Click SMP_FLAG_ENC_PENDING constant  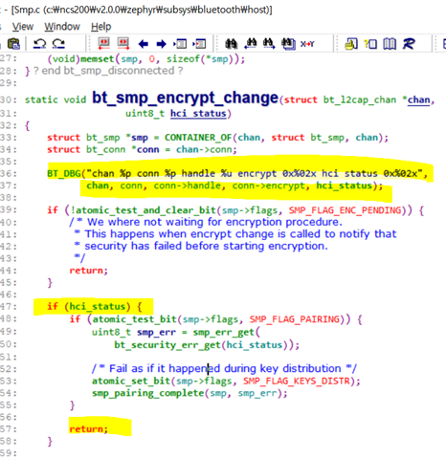[x=346, y=210]
